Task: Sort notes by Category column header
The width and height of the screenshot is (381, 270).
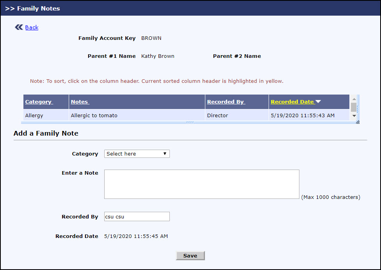Action: click(x=39, y=102)
